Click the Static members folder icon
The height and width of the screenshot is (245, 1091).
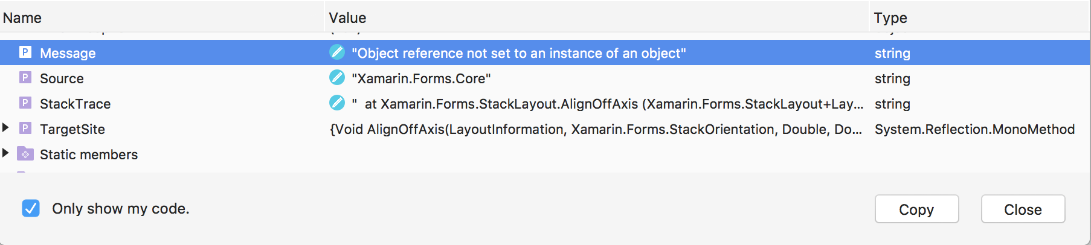click(25, 154)
